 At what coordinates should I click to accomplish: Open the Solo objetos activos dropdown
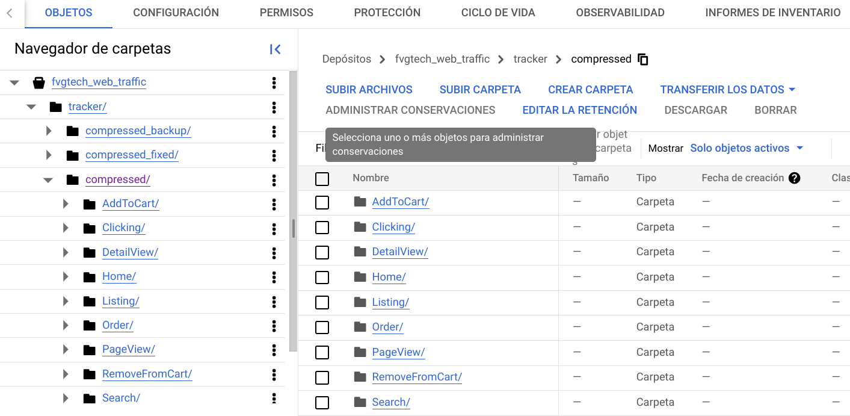click(747, 148)
